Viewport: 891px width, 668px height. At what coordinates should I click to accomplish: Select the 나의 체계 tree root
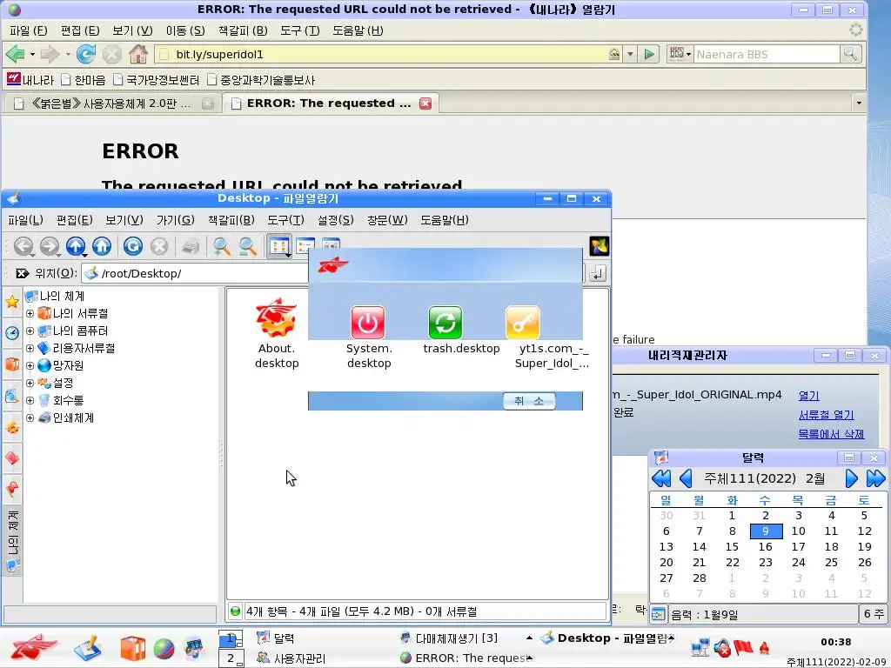point(56,296)
